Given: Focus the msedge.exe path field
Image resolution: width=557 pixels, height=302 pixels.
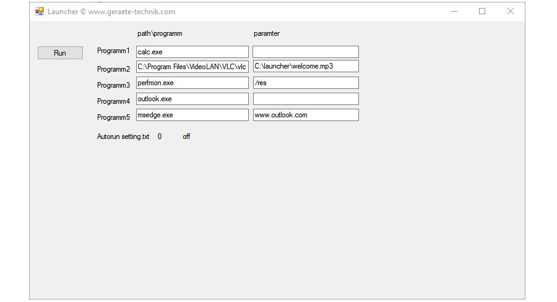Looking at the screenshot, I should tap(192, 115).
